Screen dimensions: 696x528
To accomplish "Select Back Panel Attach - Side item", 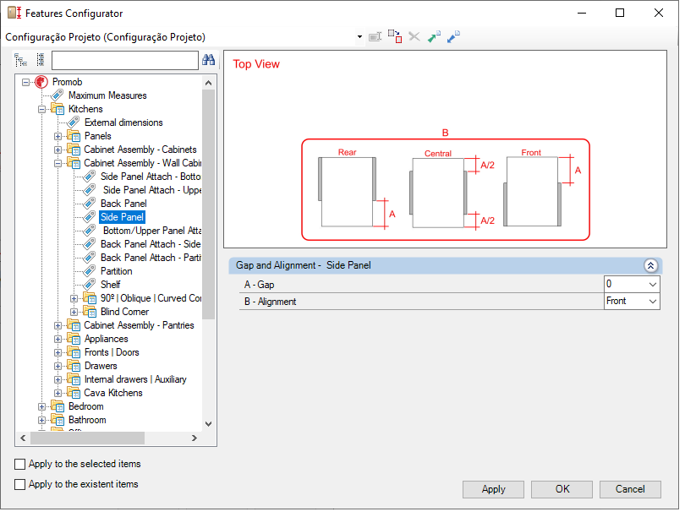I will coord(151,244).
